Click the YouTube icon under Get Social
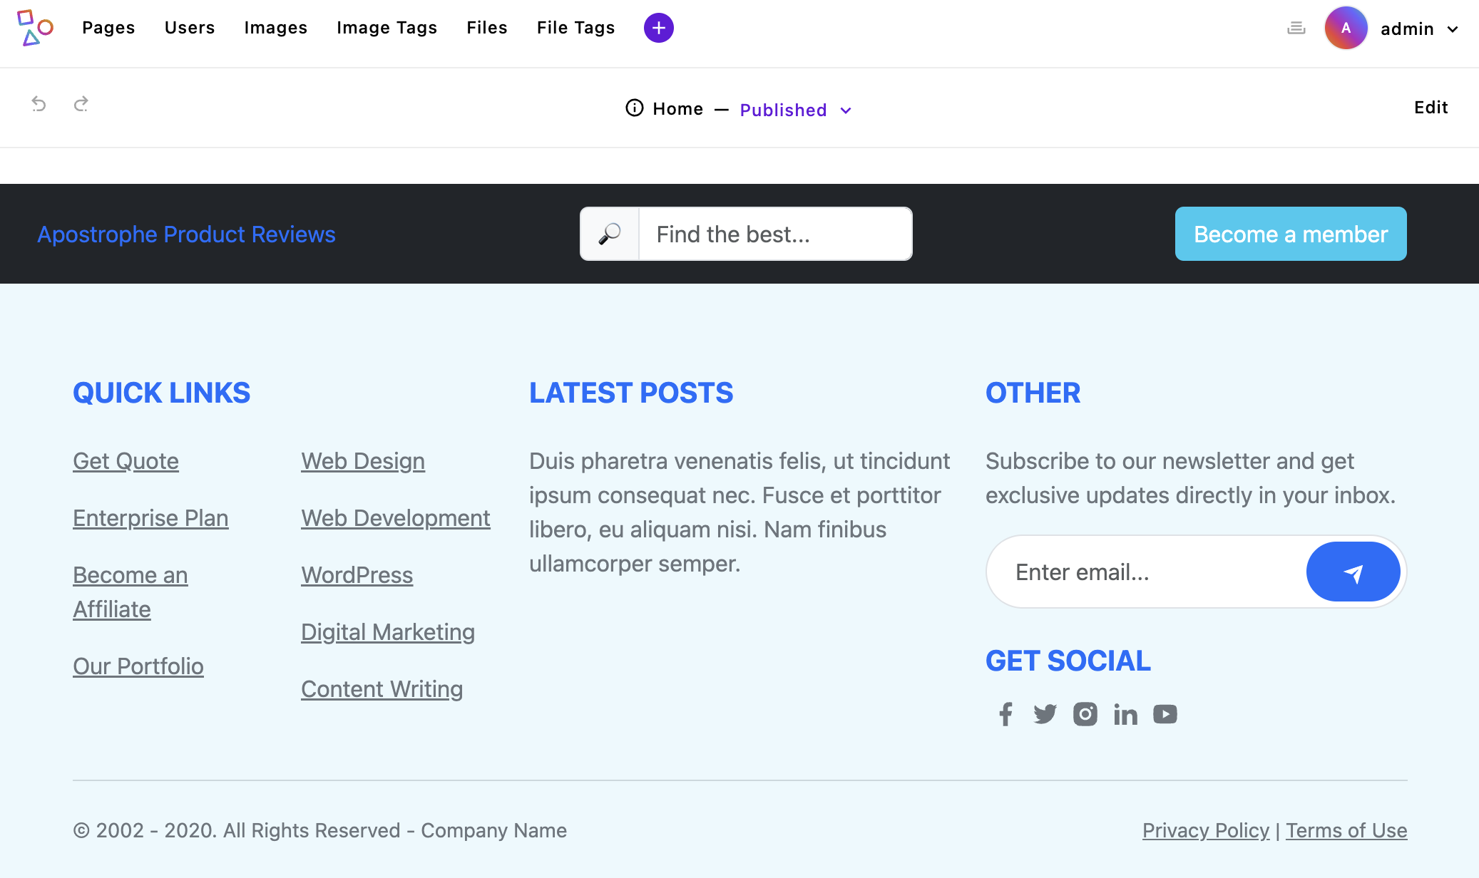The height and width of the screenshot is (878, 1479). pyautogui.click(x=1165, y=714)
